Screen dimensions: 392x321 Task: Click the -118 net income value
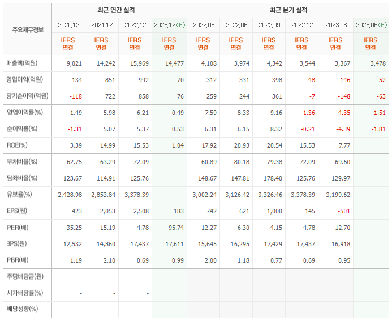tap(76, 96)
